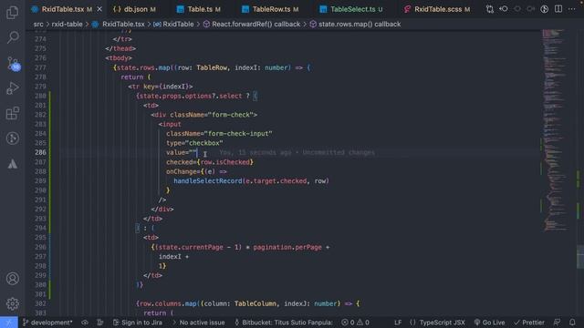Open the Atlassian triangle icon in the sidebar
This screenshot has width=584, height=328.
[12, 164]
